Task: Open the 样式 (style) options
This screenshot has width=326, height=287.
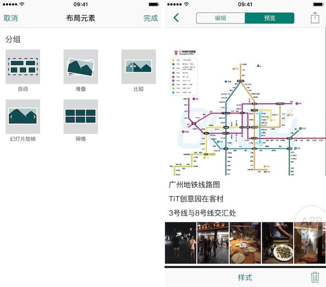Action: (x=245, y=278)
